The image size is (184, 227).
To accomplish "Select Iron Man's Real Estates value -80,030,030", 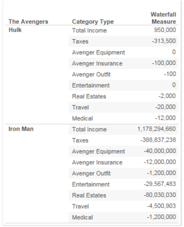I will tap(160, 195).
